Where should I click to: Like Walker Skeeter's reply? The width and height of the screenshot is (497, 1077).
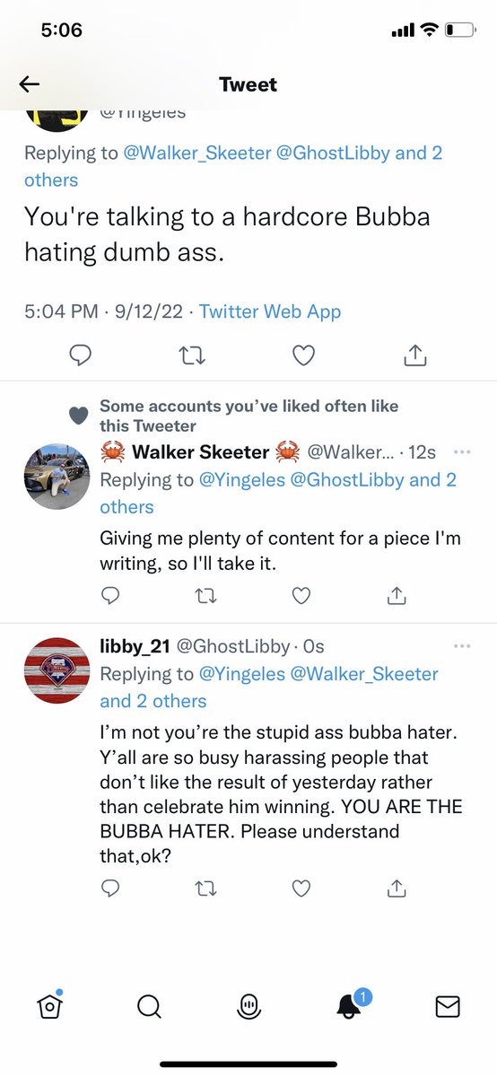[302, 594]
